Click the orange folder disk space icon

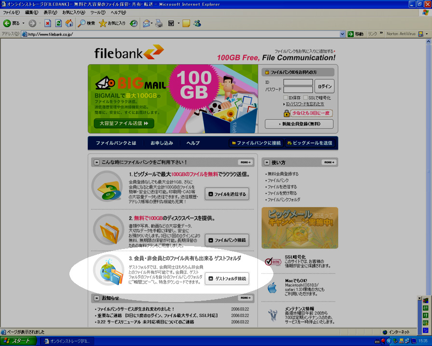point(109,230)
